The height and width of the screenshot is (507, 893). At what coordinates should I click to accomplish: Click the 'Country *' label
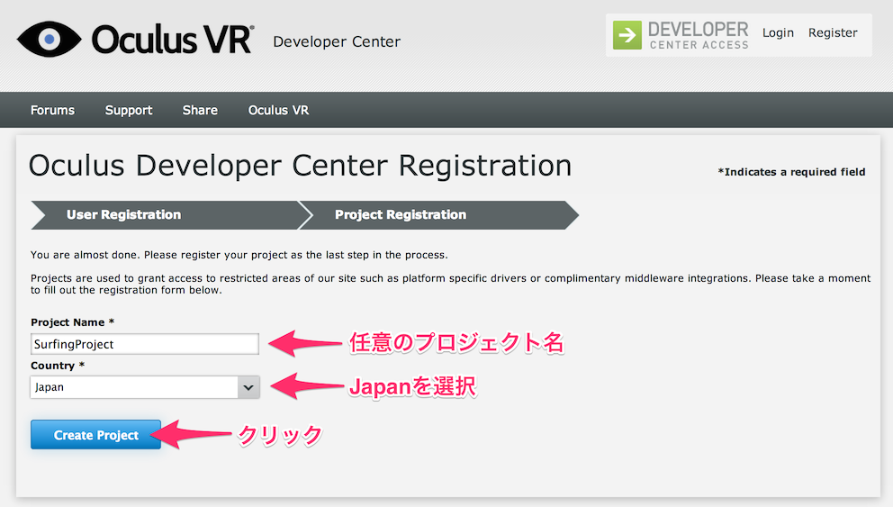58,366
